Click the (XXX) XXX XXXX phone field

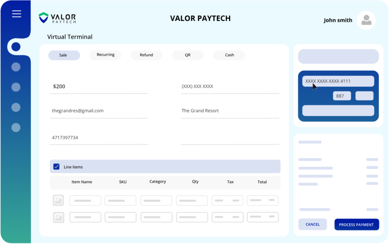[230, 87]
